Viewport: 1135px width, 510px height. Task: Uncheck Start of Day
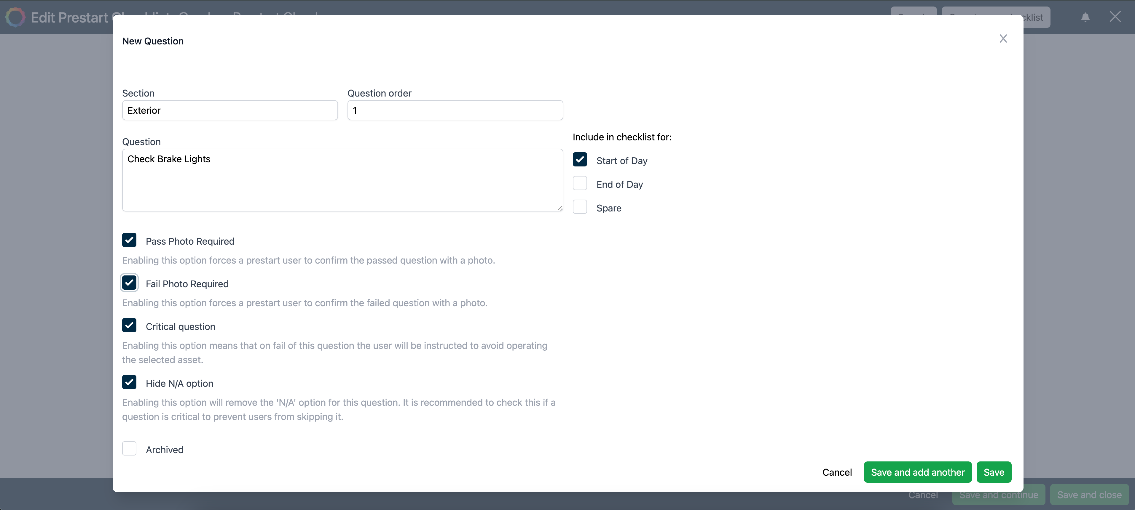coord(580,159)
